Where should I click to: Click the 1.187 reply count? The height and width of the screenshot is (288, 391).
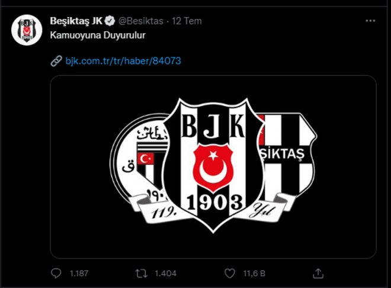pyautogui.click(x=79, y=274)
